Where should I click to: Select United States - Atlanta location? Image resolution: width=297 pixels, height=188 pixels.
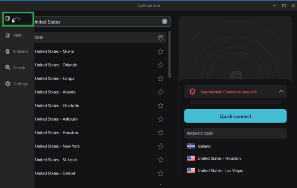(x=55, y=92)
